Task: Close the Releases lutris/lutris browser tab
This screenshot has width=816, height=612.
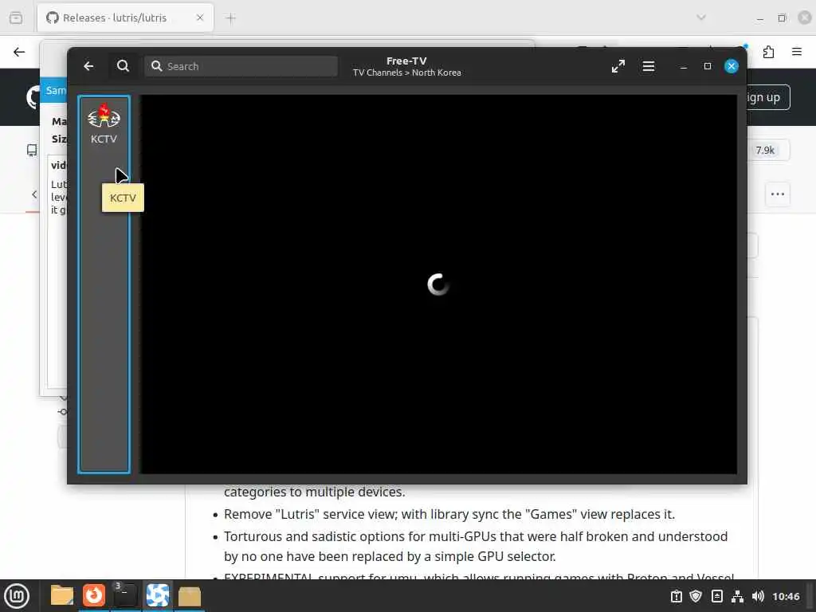Action: click(200, 18)
